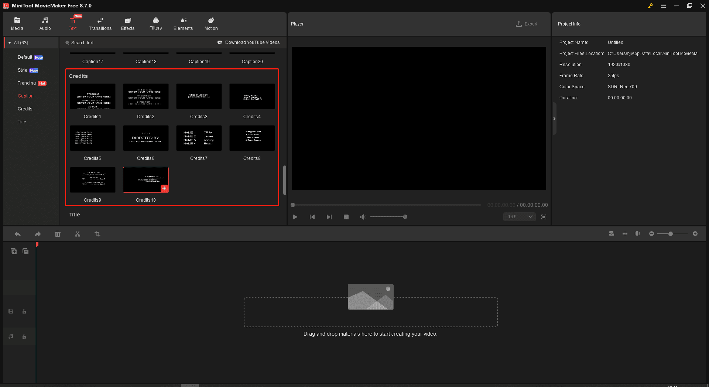This screenshot has width=709, height=387.
Task: Mute the player volume icon
Action: point(363,217)
